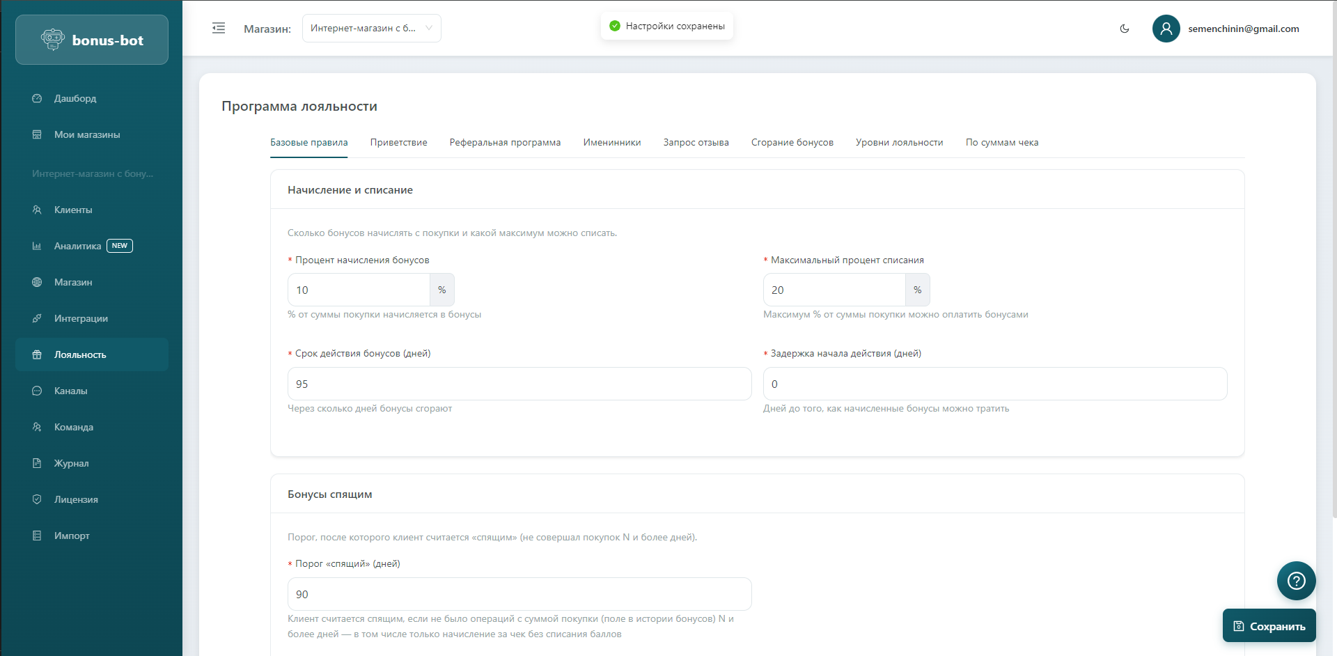Collapse the sidebar with menu fold icon
The width and height of the screenshot is (1337, 656).
click(x=219, y=29)
